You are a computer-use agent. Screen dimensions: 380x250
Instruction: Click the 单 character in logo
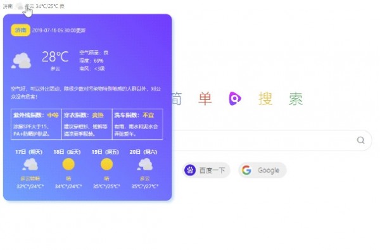coord(205,99)
